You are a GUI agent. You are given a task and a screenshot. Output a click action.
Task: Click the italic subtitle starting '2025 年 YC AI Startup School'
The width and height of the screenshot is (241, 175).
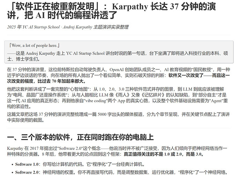[68, 27]
